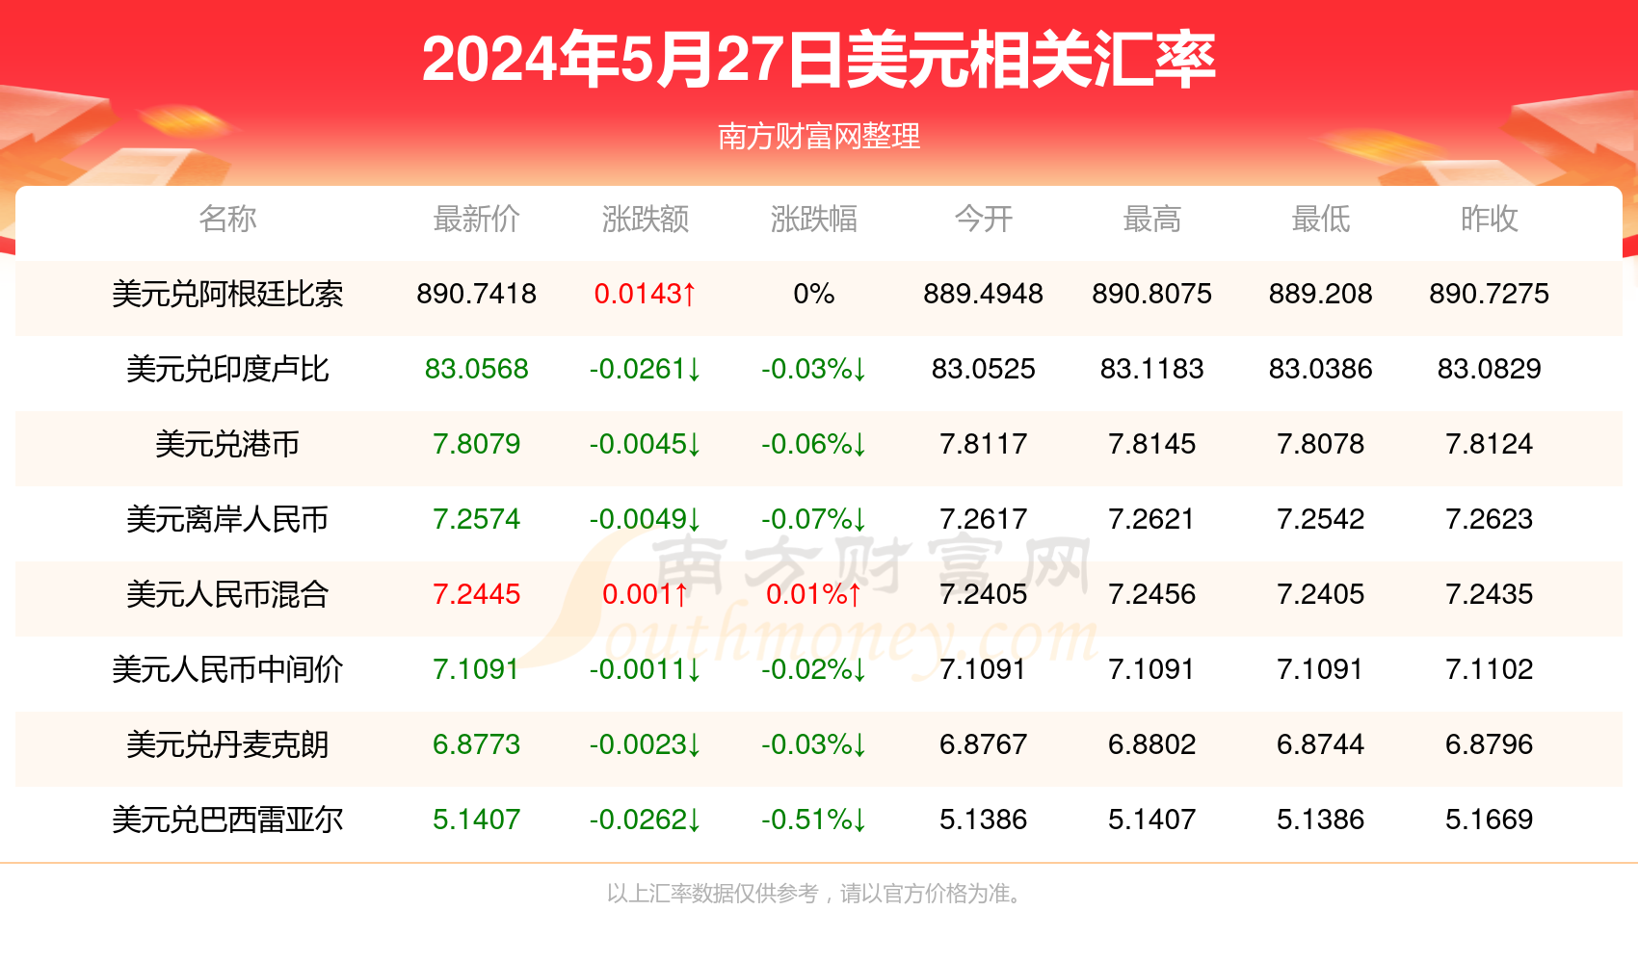This screenshot has height=963, width=1638.
Task: Click the high value 6.8802
Action: 1152,744
